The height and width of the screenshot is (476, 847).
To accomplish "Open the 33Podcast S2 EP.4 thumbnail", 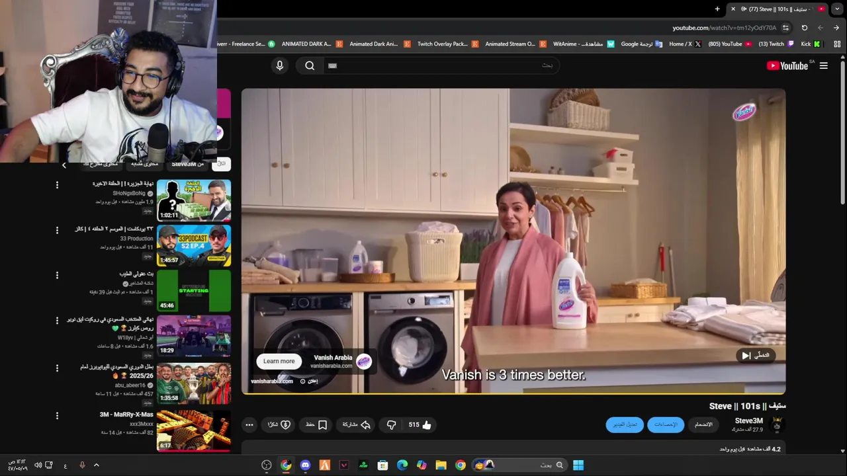I will coord(194,245).
